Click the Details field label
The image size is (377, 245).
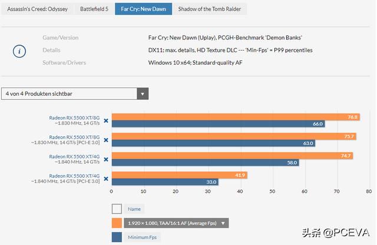51,50
